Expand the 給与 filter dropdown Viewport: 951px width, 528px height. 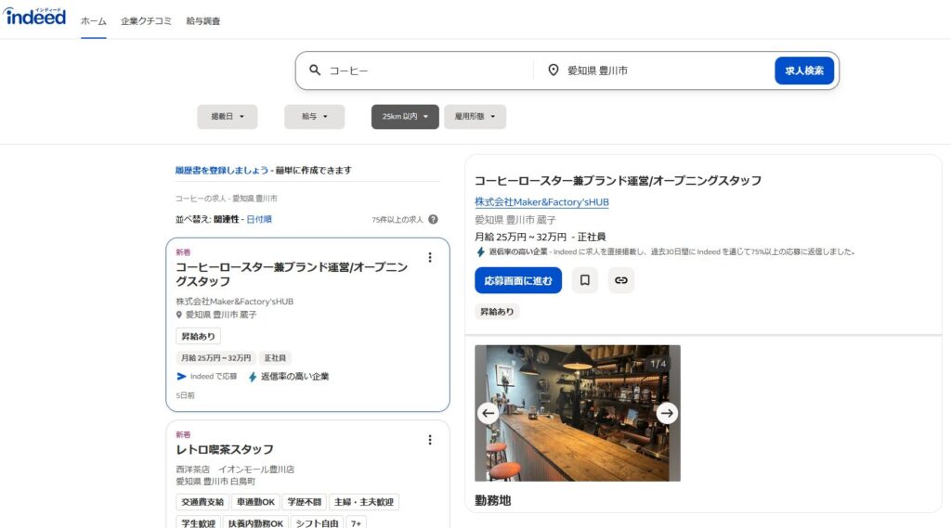click(x=314, y=117)
